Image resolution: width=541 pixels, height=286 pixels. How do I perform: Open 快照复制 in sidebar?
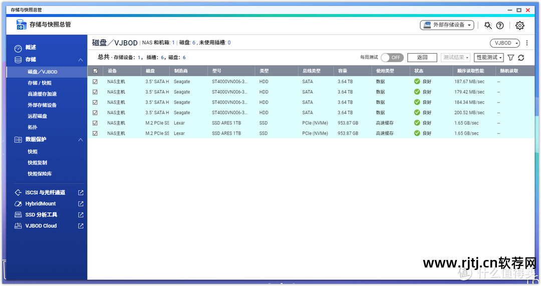(37, 162)
